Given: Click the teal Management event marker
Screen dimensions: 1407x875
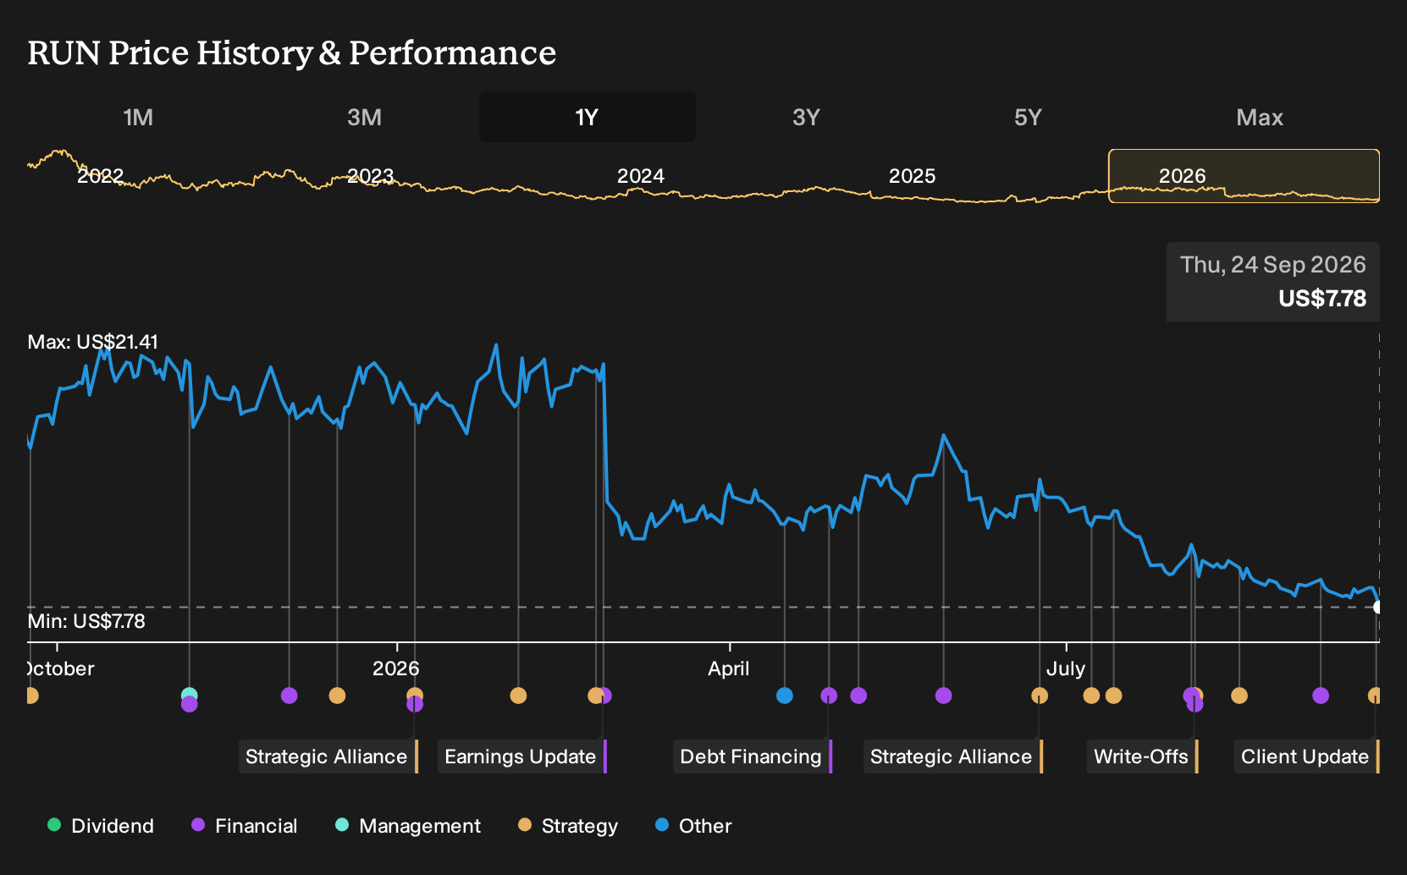Looking at the screenshot, I should click(x=190, y=695).
